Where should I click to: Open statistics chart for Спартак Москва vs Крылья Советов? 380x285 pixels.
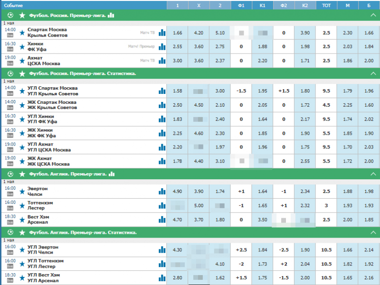point(162,33)
